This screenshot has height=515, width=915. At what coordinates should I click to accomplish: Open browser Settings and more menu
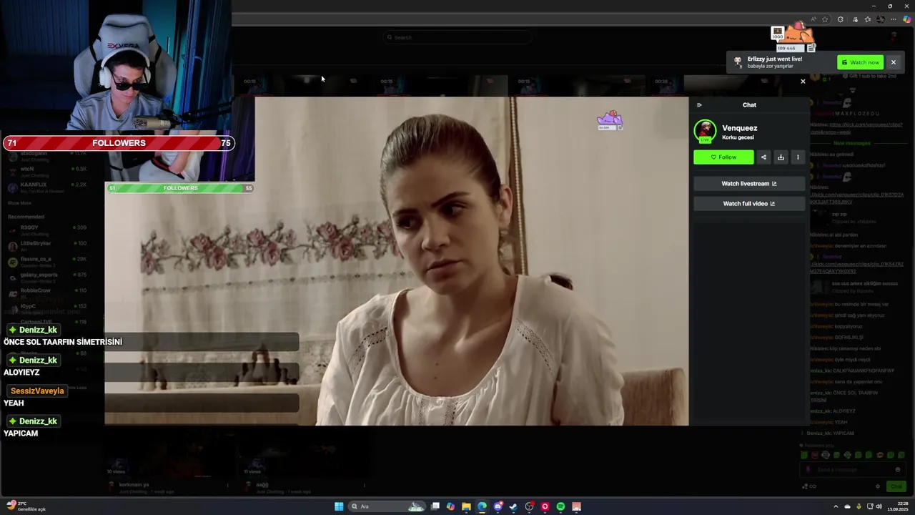894,19
